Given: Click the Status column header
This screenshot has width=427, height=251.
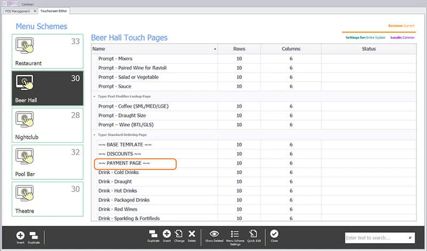Looking at the screenshot, I should tap(369, 49).
